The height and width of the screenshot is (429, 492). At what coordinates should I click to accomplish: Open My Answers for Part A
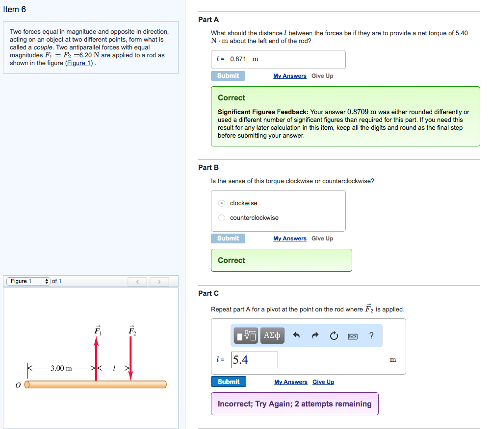tap(290, 76)
